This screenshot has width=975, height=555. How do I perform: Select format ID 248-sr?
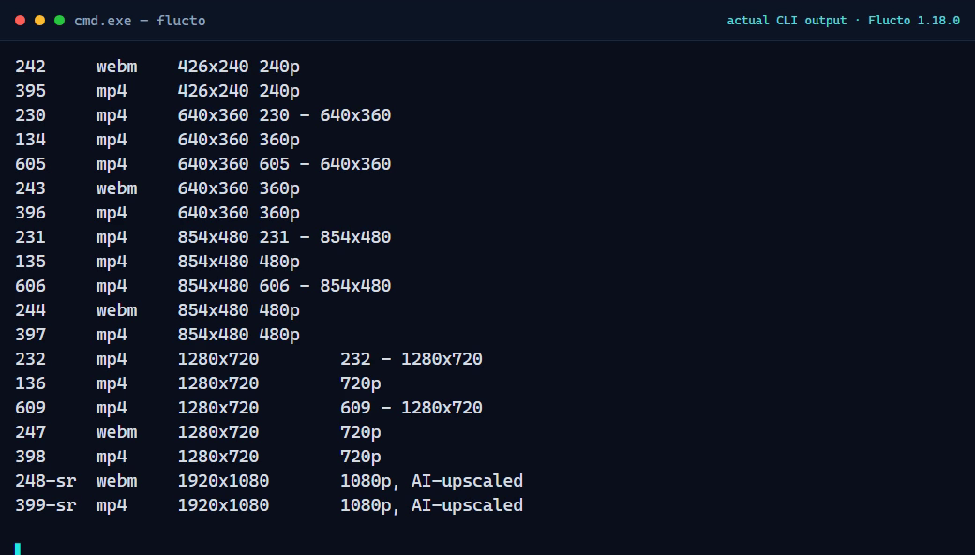(x=45, y=481)
